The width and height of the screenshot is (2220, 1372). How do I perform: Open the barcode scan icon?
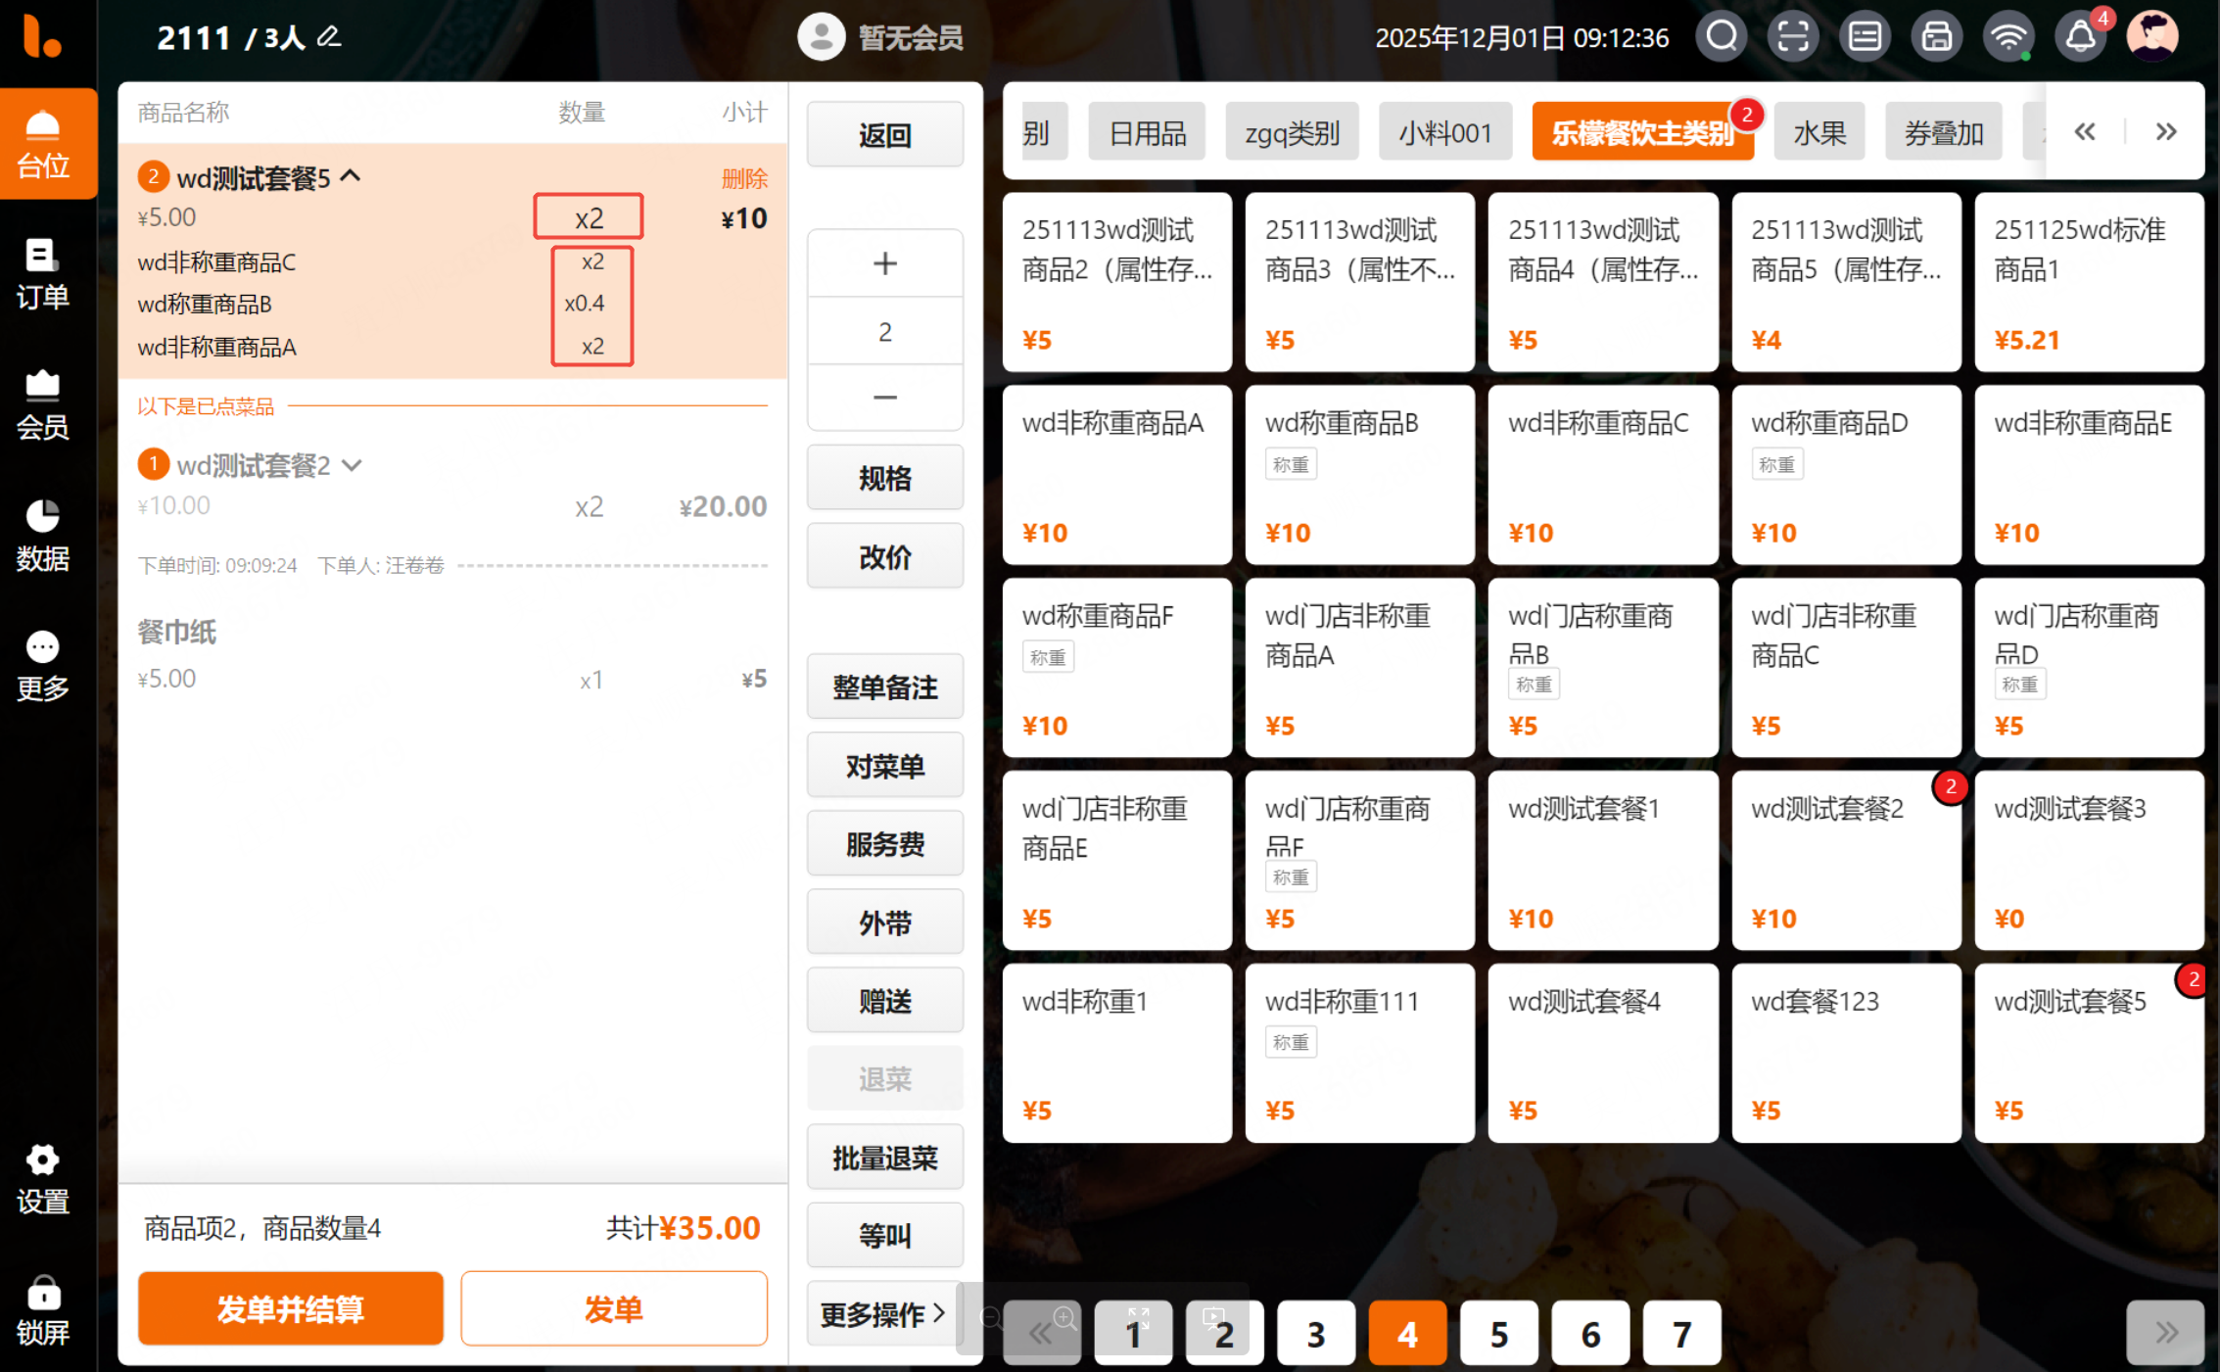click(x=1793, y=37)
